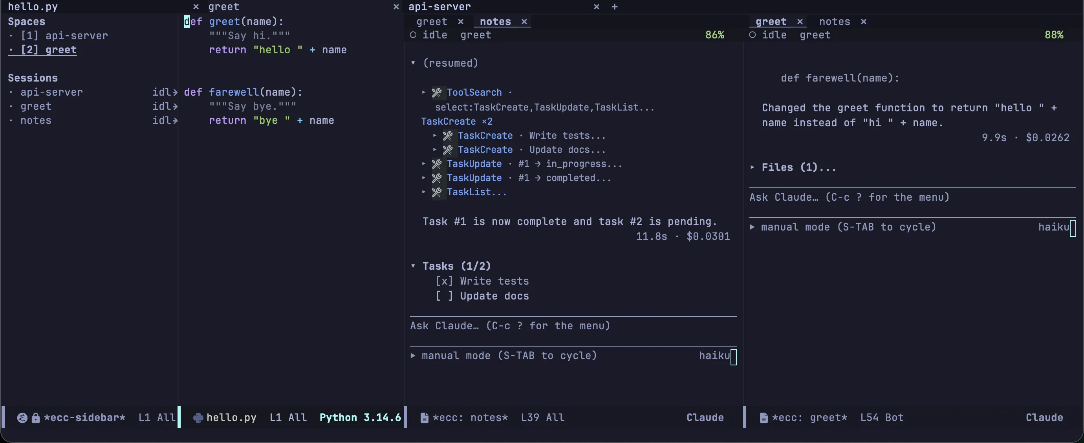The height and width of the screenshot is (443, 1084).
Task: Expand TaskUpdate #1 completed entry
Action: point(424,178)
